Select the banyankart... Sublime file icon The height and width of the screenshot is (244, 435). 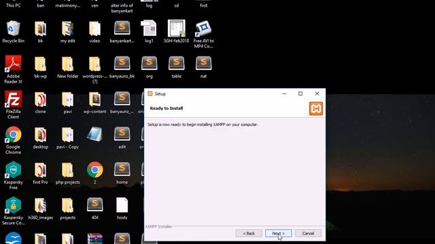tap(122, 28)
